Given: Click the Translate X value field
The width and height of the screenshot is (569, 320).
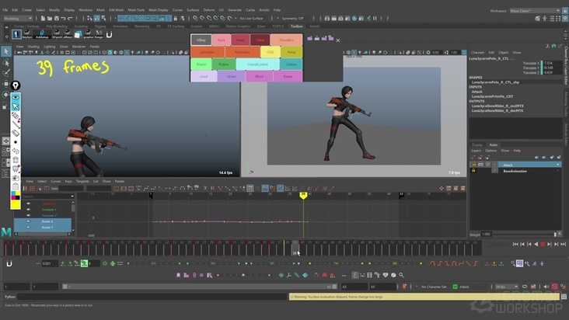Looking at the screenshot, I should pyautogui.click(x=550, y=63).
